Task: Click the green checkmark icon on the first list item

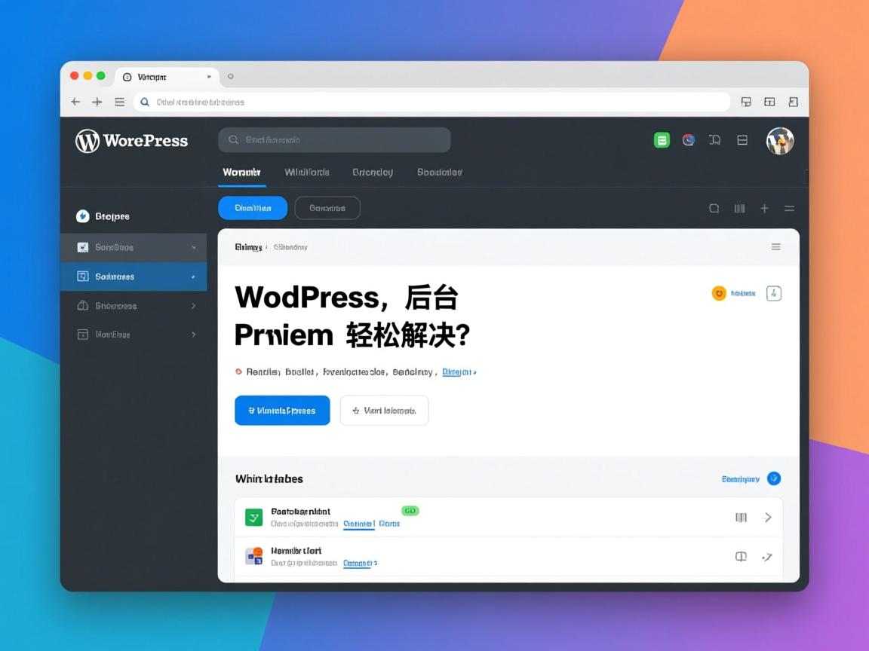Action: coord(253,516)
